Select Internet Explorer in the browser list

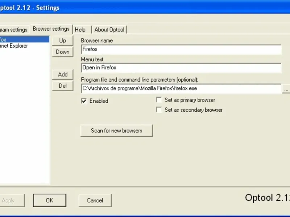[x=14, y=46]
